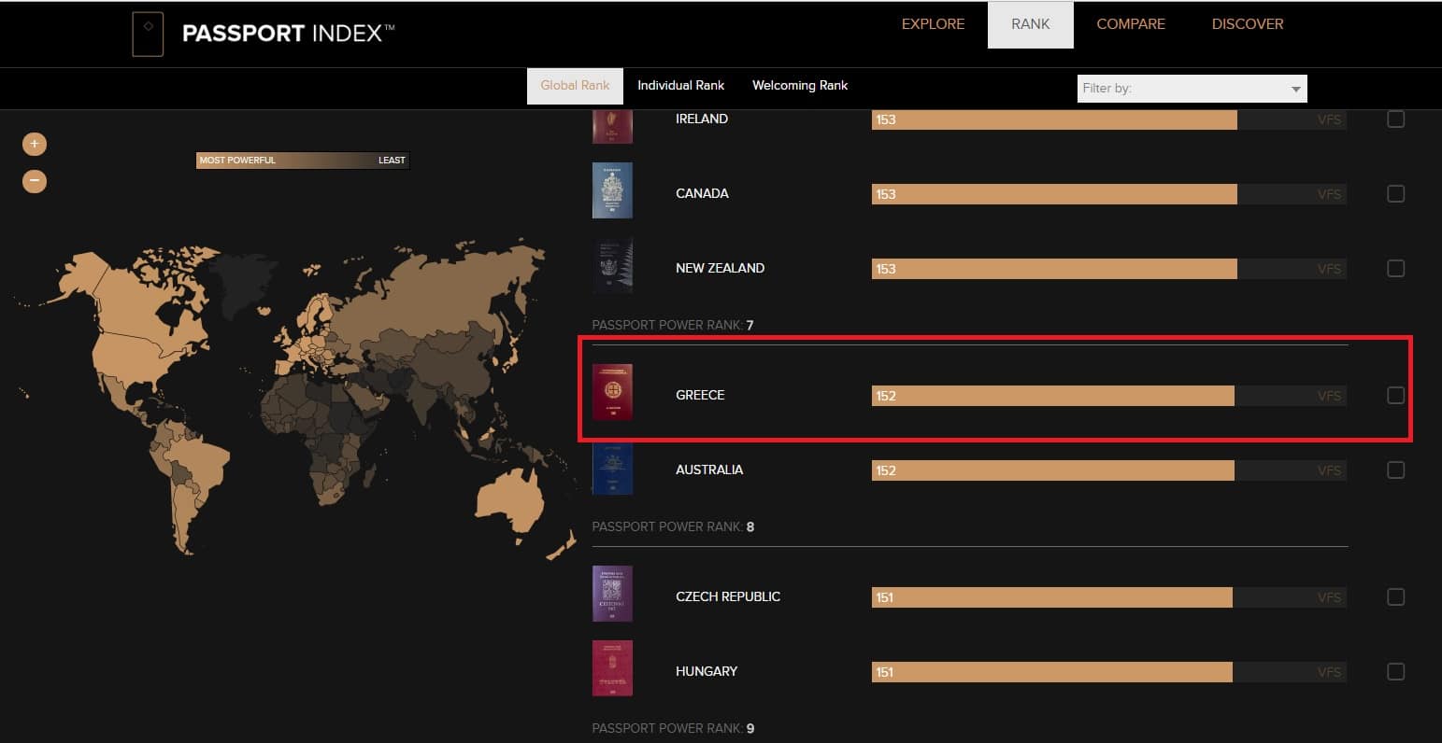The image size is (1442, 743).
Task: Click New Zealand's 153 score bar
Action: click(1054, 269)
